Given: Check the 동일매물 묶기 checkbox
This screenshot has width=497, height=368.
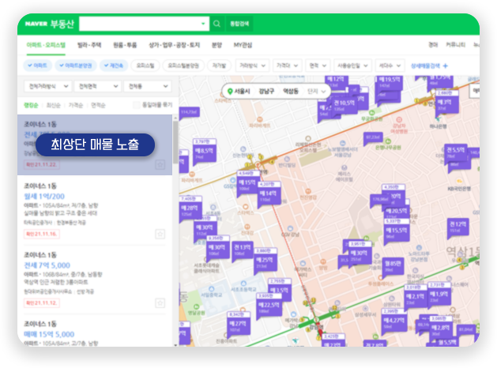Looking at the screenshot, I should coord(136,105).
